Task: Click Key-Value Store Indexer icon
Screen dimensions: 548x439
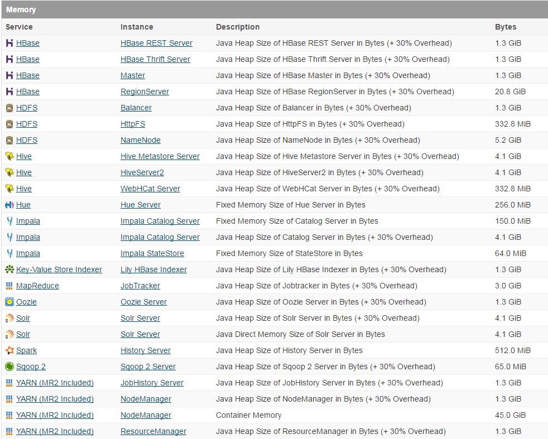Action: (x=9, y=269)
